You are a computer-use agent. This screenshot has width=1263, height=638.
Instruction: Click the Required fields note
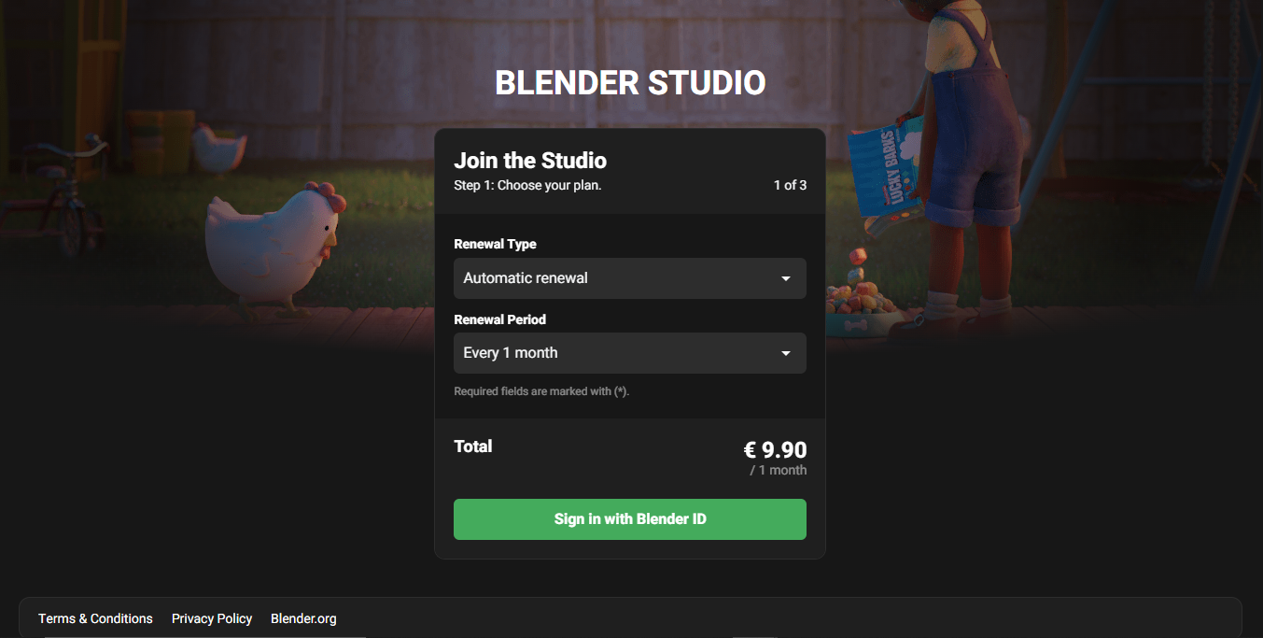[x=541, y=391]
